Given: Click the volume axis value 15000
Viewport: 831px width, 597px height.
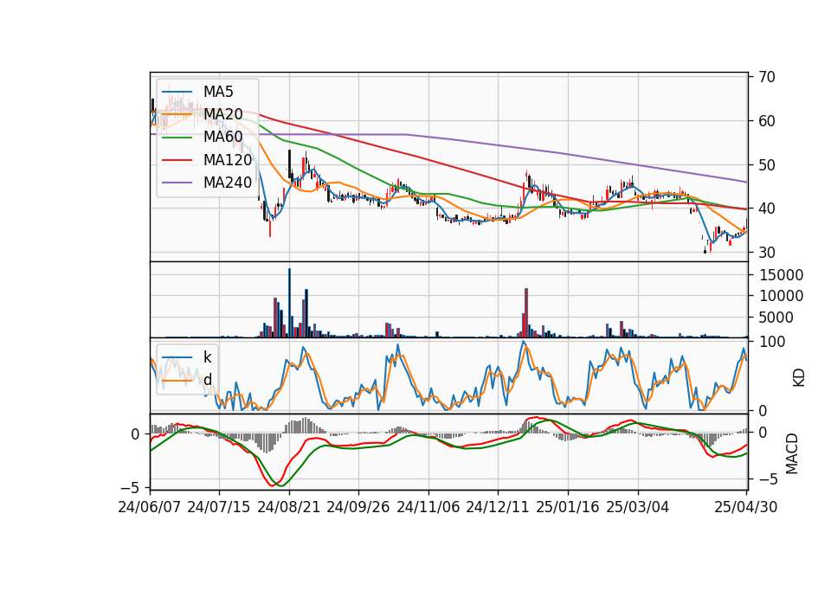Looking at the screenshot, I should (781, 275).
